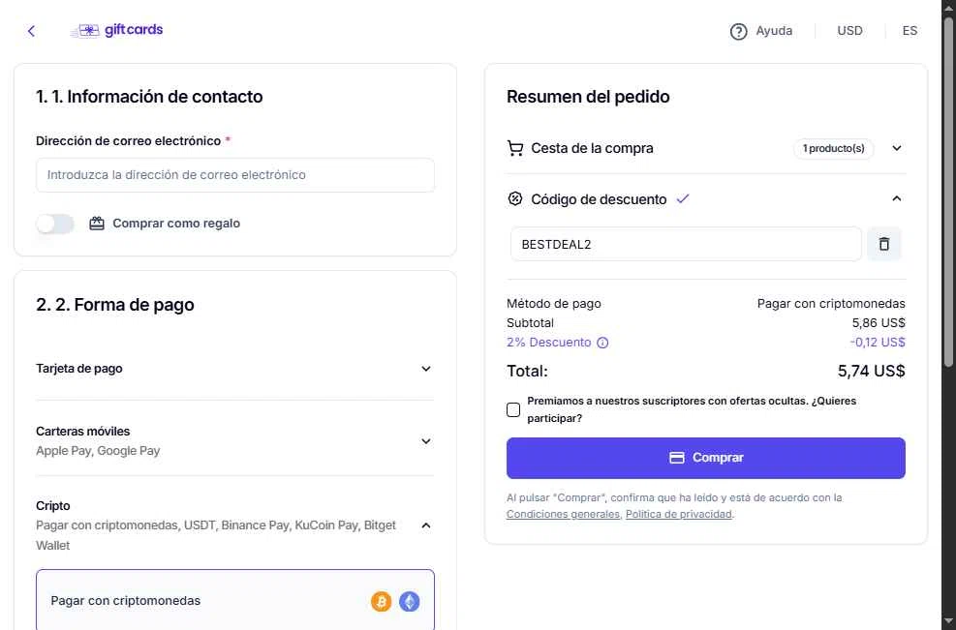Open the Condiciones generales link
The height and width of the screenshot is (630, 956).
click(563, 514)
